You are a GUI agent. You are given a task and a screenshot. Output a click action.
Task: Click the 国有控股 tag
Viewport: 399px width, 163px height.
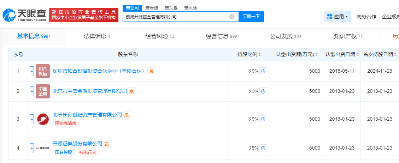pos(63,152)
